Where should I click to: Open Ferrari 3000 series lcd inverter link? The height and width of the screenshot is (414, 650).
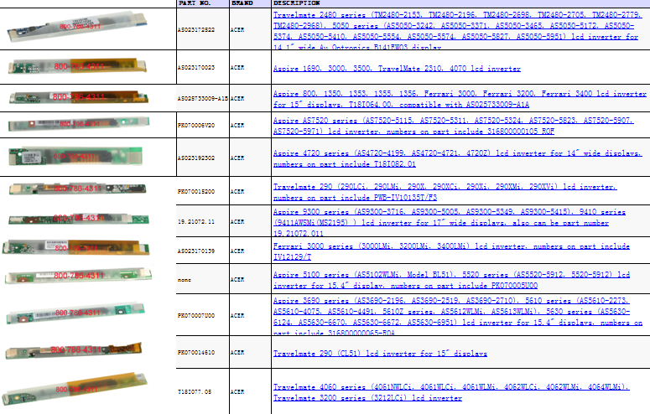coord(451,251)
